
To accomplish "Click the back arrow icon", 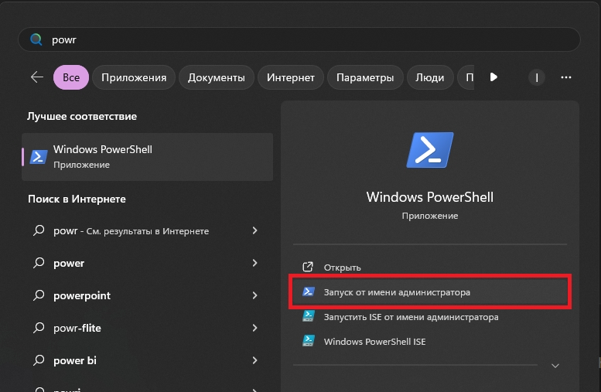I will point(36,77).
